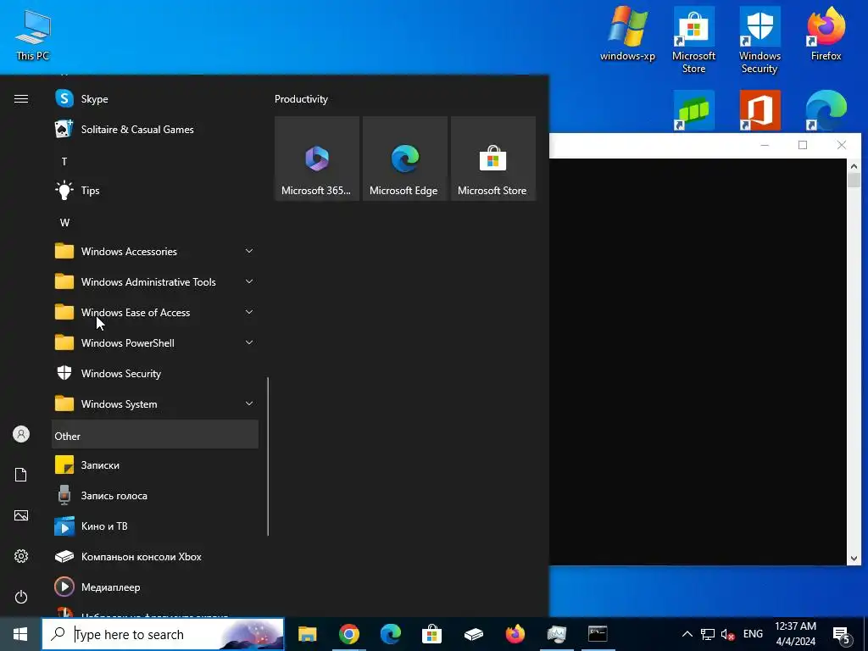The width and height of the screenshot is (868, 651).
Task: Open Documents from Start sidebar
Action: [x=21, y=475]
